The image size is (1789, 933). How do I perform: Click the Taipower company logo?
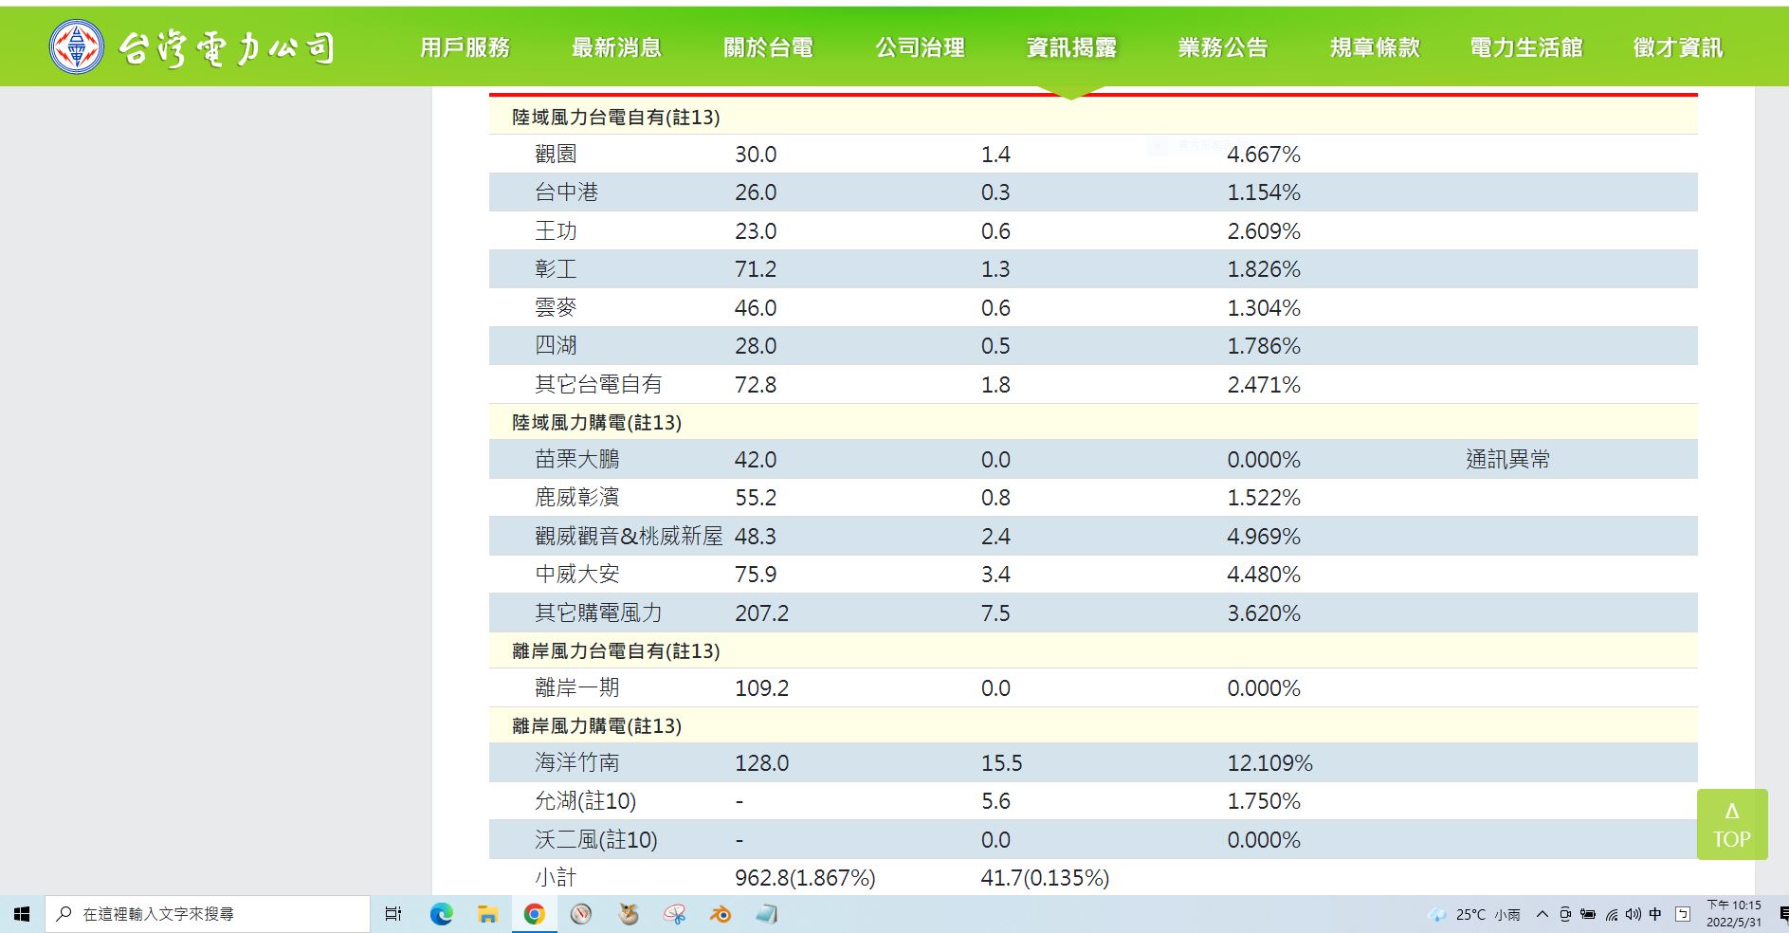(193, 46)
